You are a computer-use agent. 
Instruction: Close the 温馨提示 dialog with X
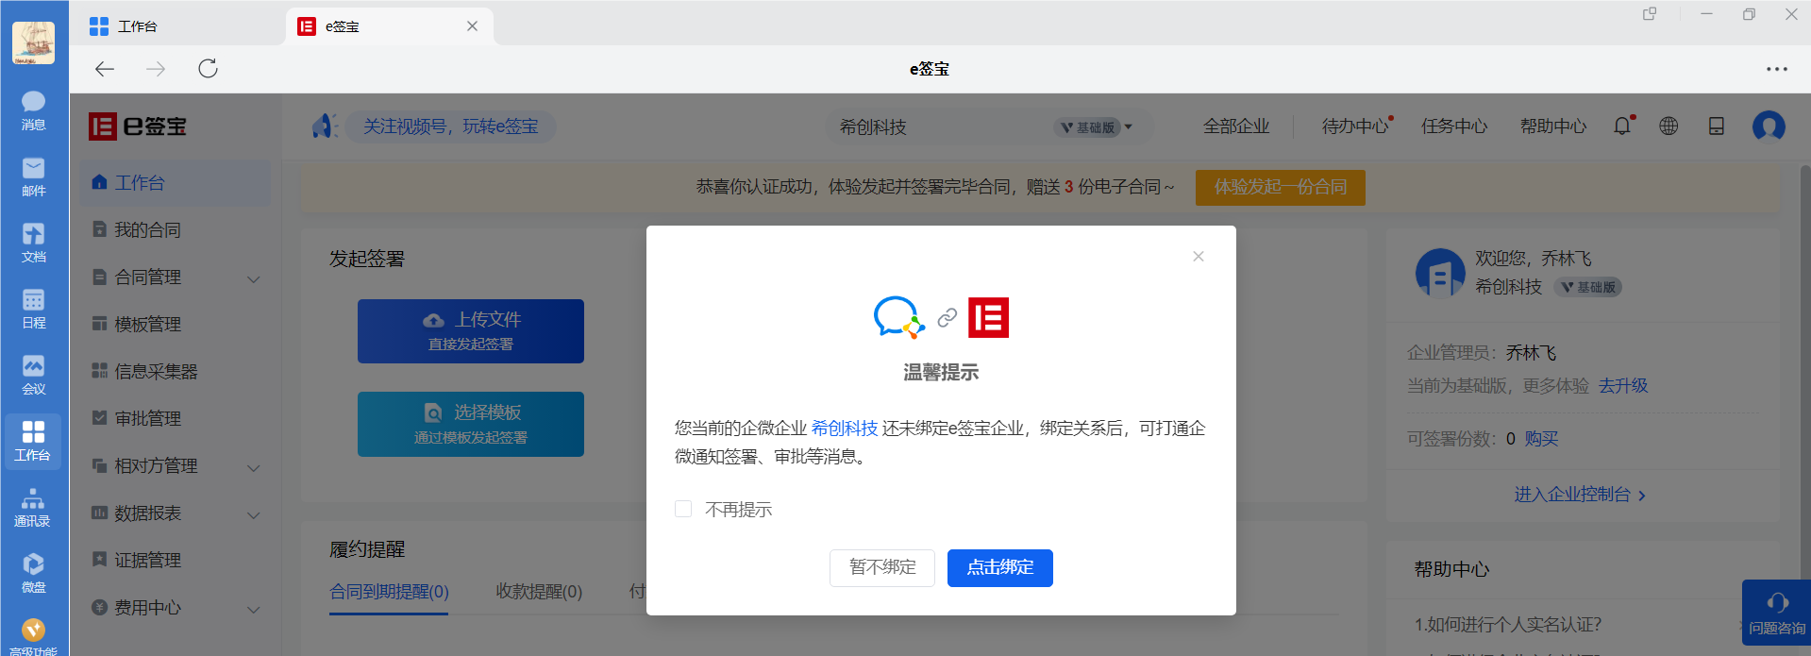tap(1199, 257)
